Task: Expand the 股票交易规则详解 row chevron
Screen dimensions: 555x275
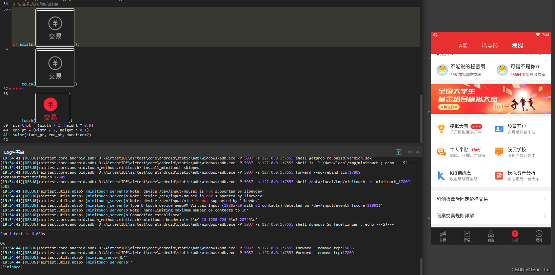Action: (x=544, y=216)
